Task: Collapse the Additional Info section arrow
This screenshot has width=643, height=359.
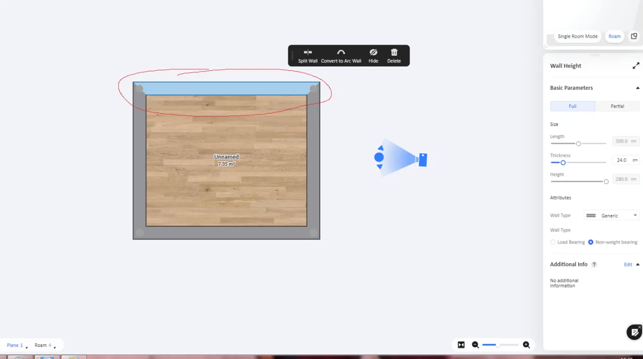Action: [638, 264]
